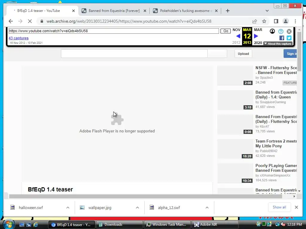
Task: Click Show Desktop quick launch icon
Action: pos(22,225)
